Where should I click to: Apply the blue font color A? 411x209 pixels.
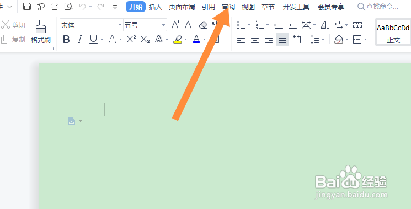[196, 40]
